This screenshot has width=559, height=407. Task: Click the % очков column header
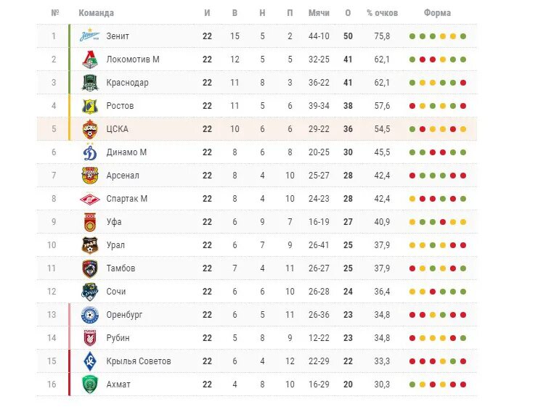pyautogui.click(x=382, y=13)
